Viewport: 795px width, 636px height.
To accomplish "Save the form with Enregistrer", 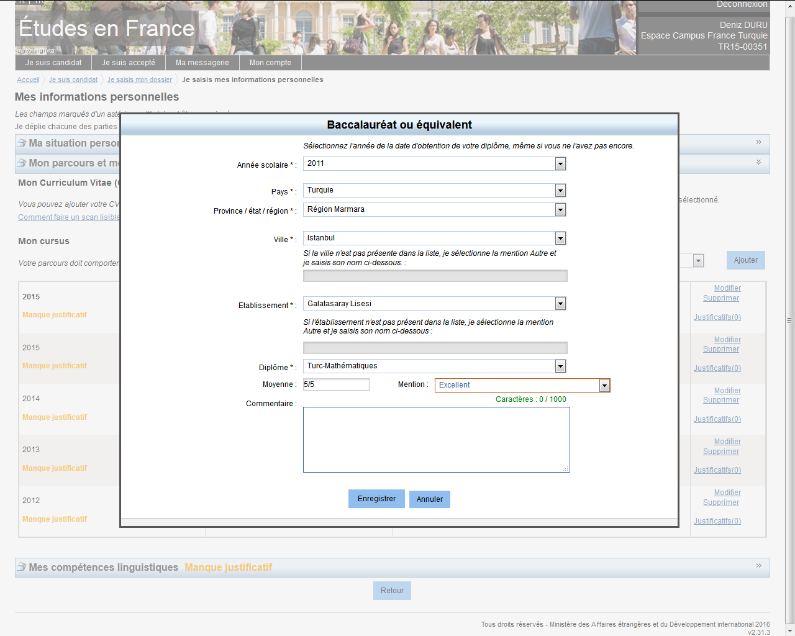I will coord(376,499).
